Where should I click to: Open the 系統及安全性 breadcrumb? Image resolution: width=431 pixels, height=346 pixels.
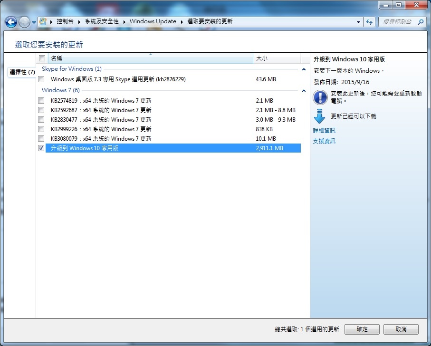point(102,21)
